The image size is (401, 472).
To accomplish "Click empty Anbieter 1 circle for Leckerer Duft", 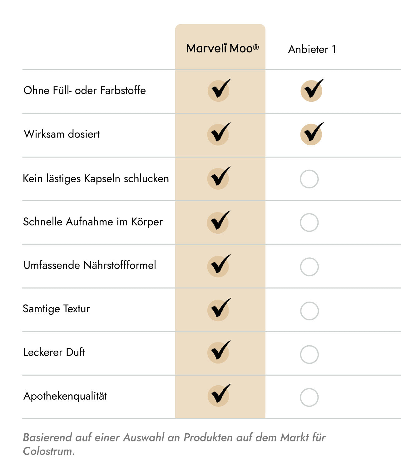I will (x=309, y=354).
